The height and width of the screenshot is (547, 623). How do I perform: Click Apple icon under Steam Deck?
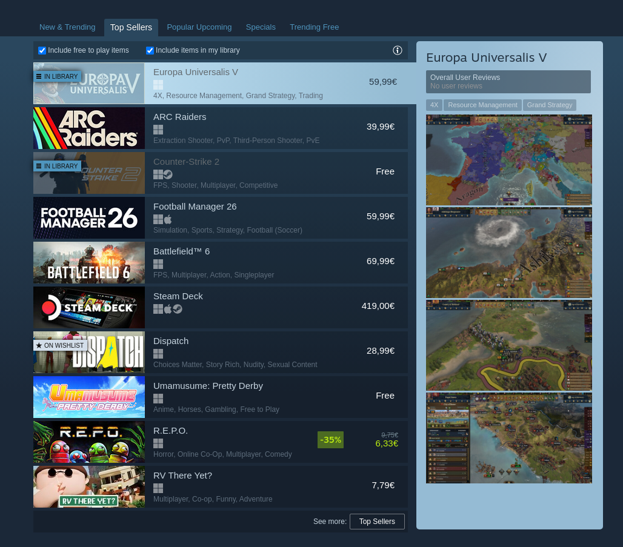168,309
